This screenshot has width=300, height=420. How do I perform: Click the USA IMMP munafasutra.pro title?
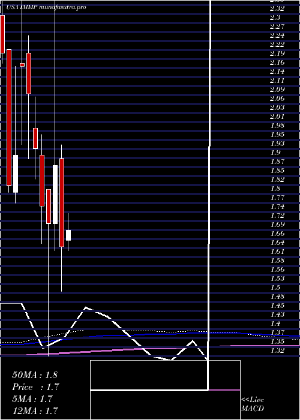coord(46,7)
